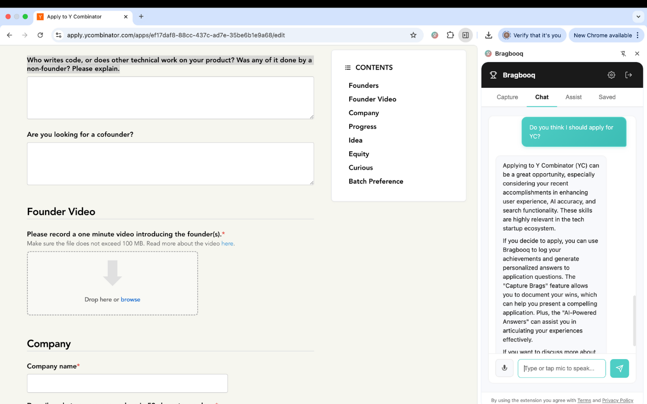647x404 pixels.
Task: Click the contents list icon
Action: [x=348, y=68]
